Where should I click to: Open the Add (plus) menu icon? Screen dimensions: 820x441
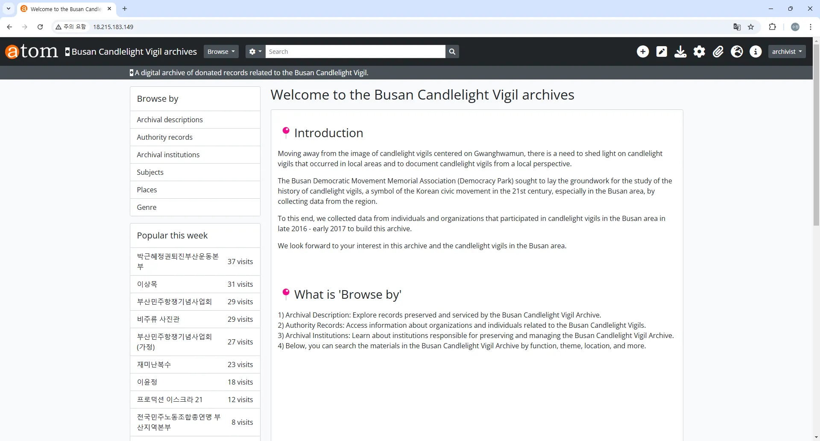coord(643,52)
